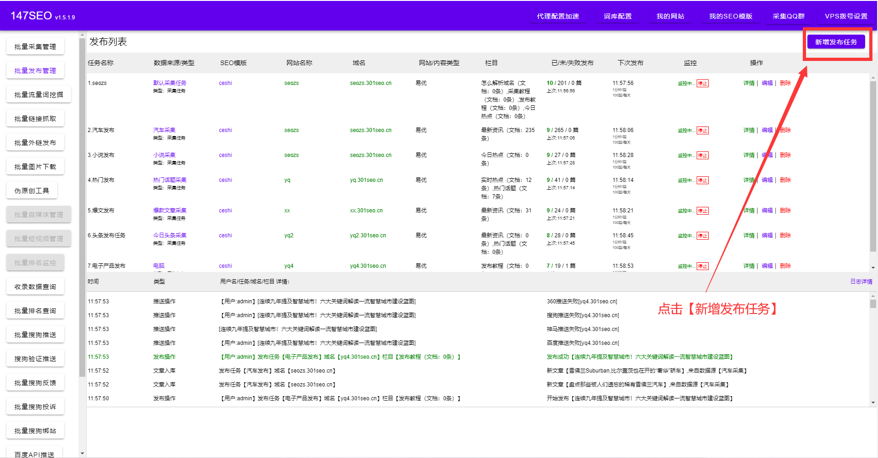Open 批量流量词挖掘 sidebar item

39,95
